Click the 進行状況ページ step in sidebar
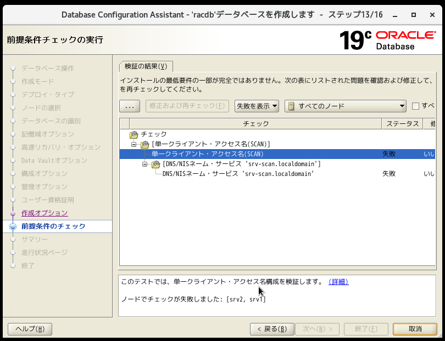The height and width of the screenshot is (341, 445). coord(44,252)
